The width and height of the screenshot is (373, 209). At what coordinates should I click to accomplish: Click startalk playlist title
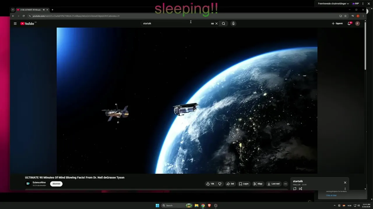[x=298, y=181]
